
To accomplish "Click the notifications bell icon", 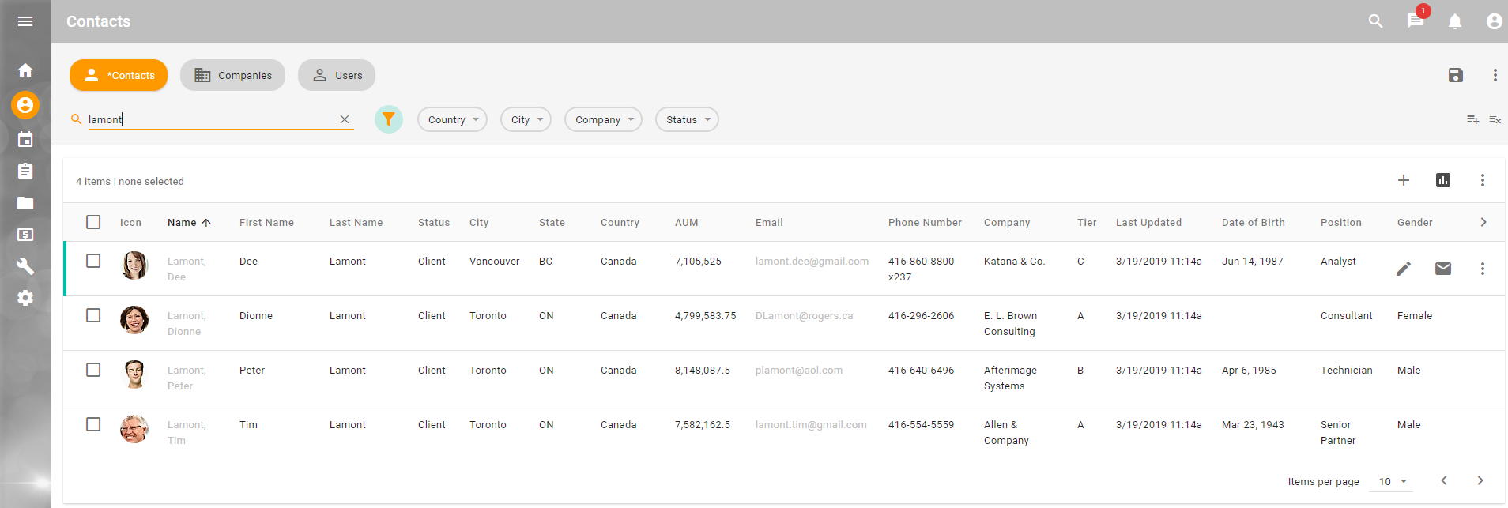I will [1454, 21].
